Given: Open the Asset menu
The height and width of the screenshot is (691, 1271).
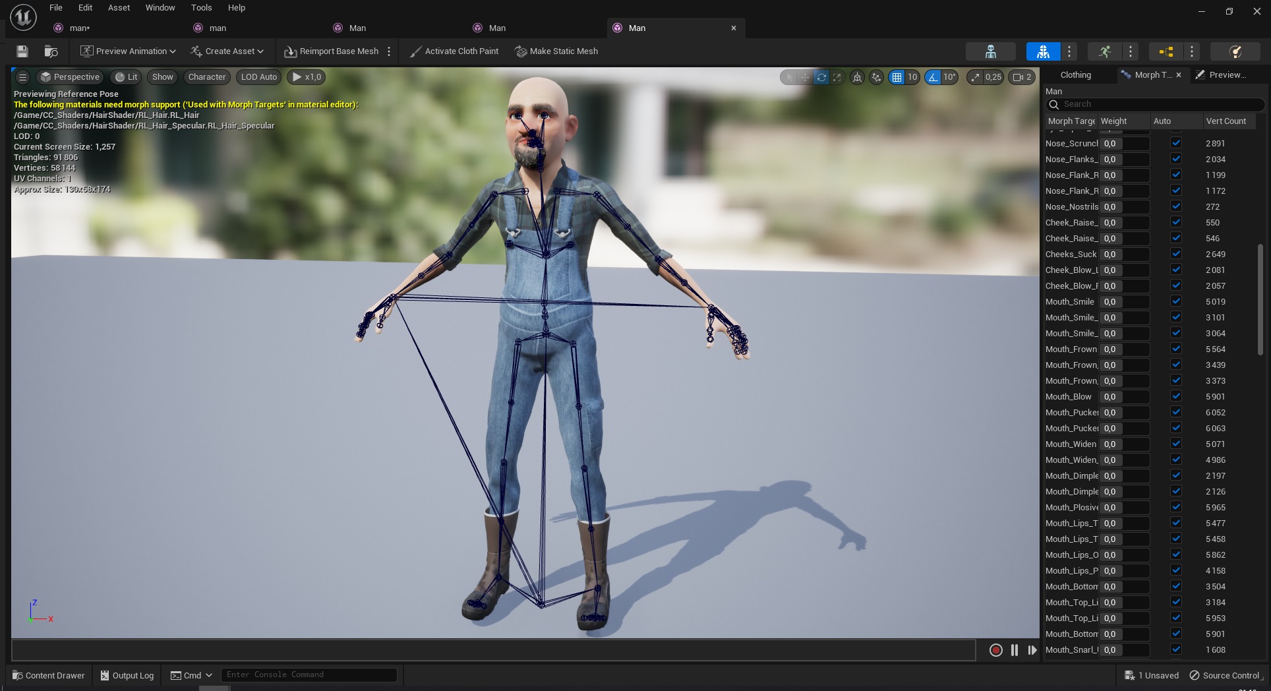Looking at the screenshot, I should 119,8.
